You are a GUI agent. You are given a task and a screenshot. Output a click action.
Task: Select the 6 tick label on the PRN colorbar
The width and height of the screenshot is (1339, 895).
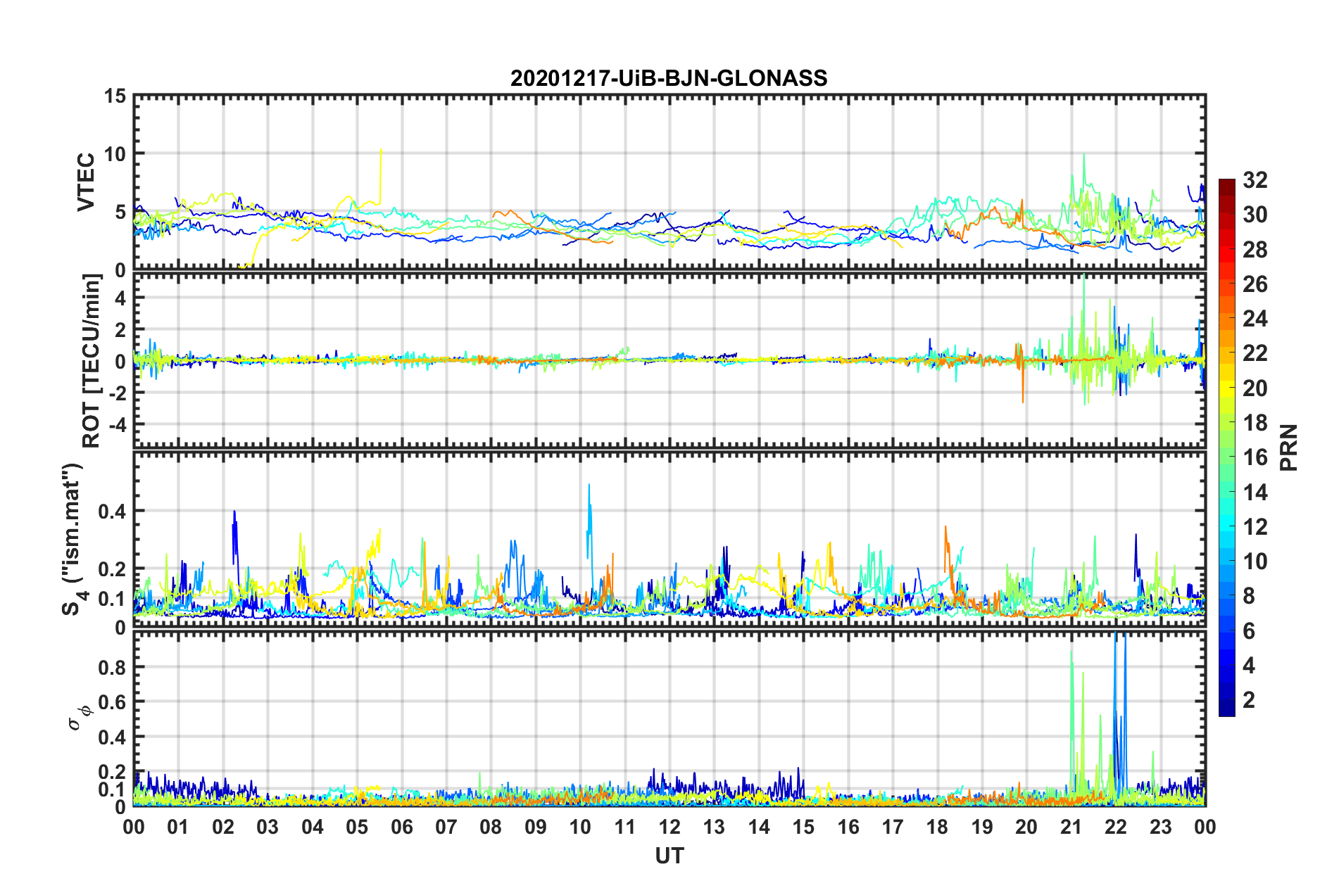click(x=1249, y=631)
